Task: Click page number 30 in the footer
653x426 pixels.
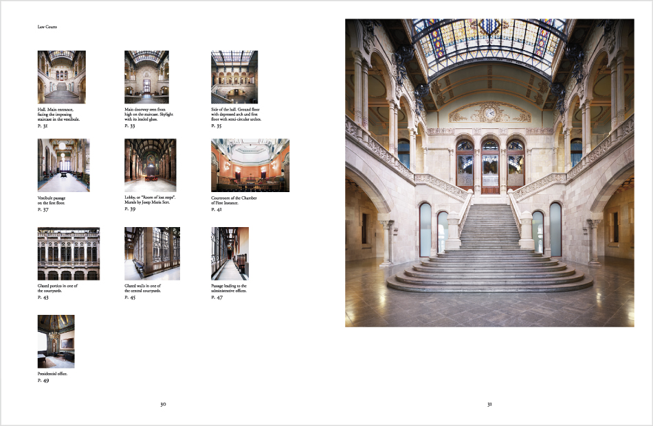Action: pos(163,404)
